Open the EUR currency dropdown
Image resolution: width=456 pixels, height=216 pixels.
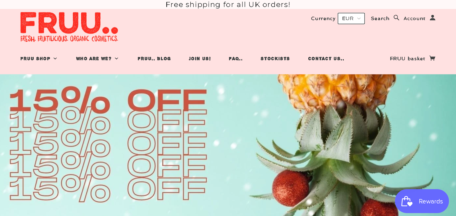pyautogui.click(x=351, y=18)
